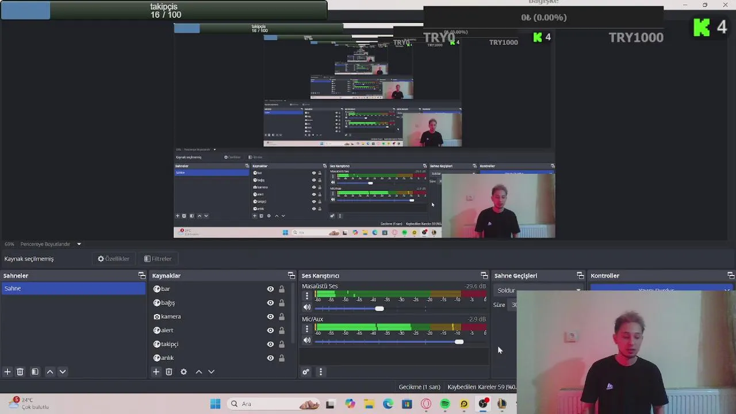Open Spotify from the taskbar
736x414 pixels.
click(445, 404)
